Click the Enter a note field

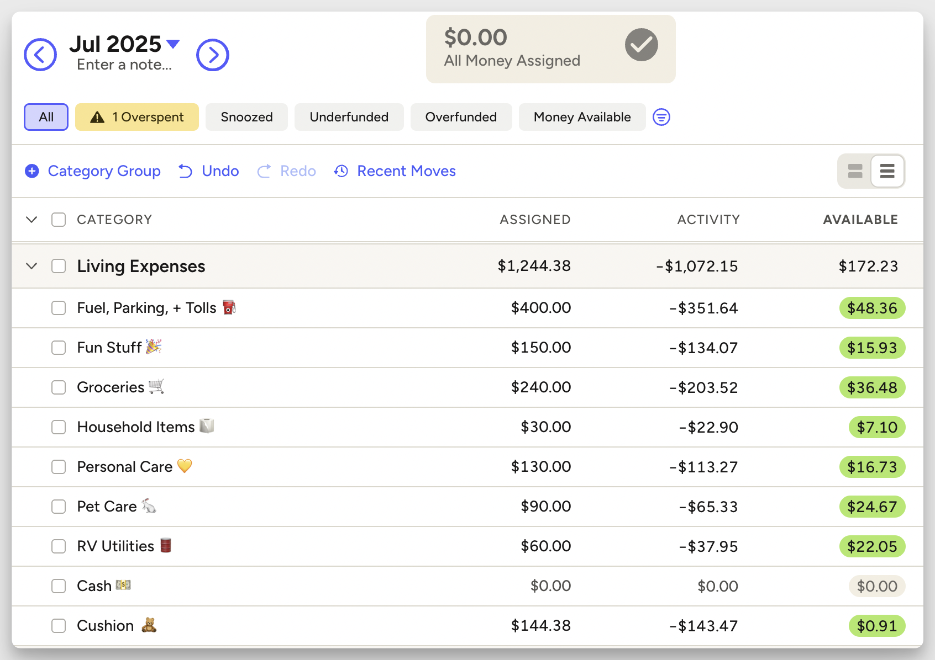pos(124,65)
